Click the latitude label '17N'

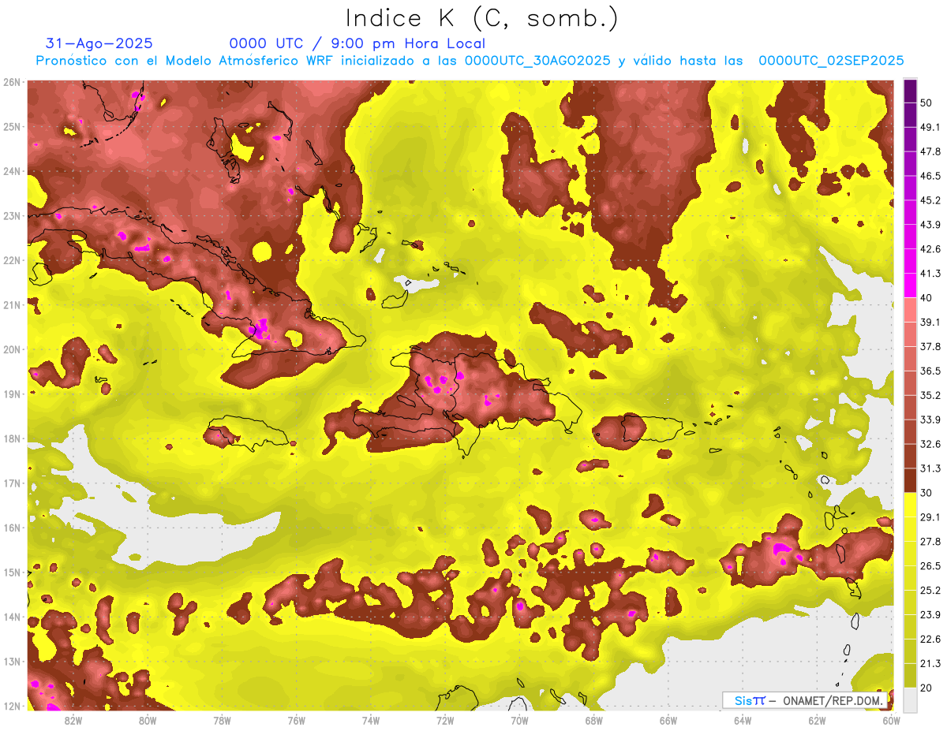13,483
